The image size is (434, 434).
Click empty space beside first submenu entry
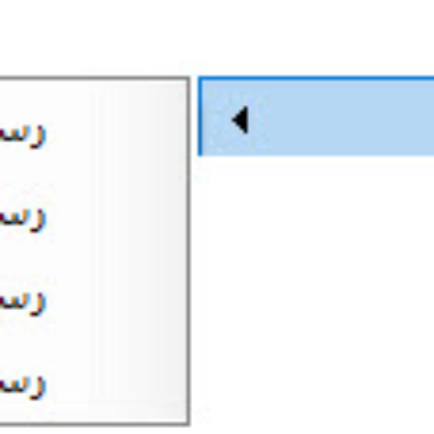[115, 136]
